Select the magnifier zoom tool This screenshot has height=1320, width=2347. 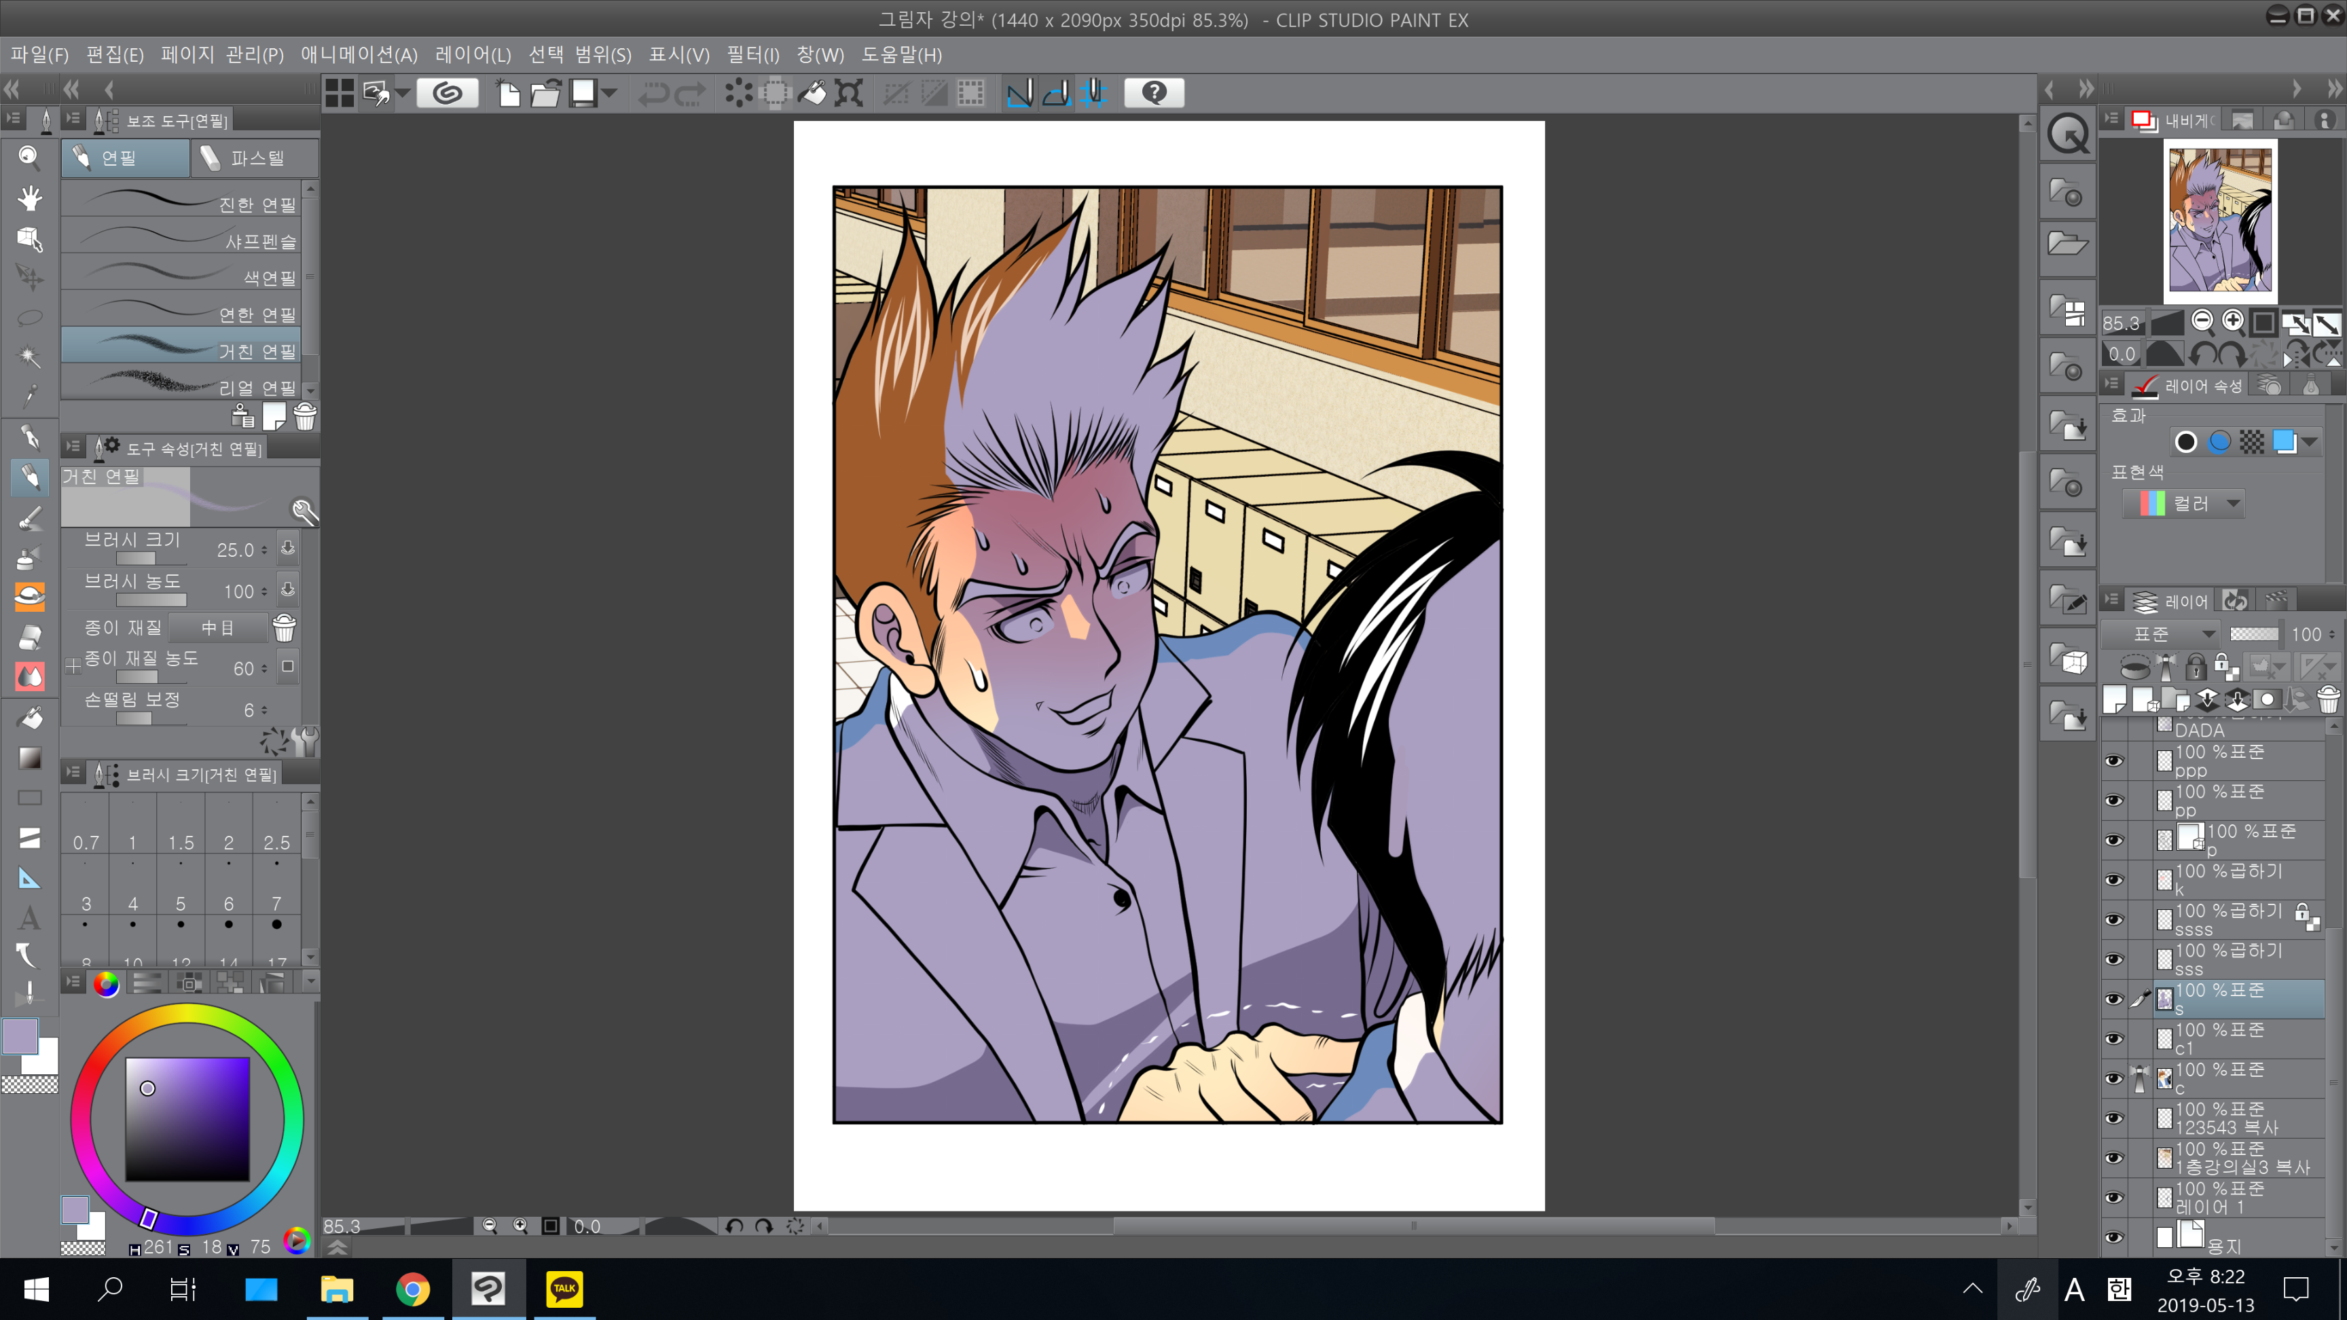[29, 158]
